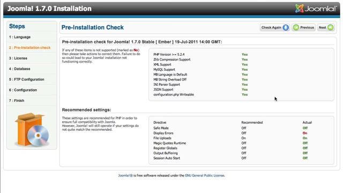
Task: Click the recommended On value for File Uploads
Action: tap(244, 138)
